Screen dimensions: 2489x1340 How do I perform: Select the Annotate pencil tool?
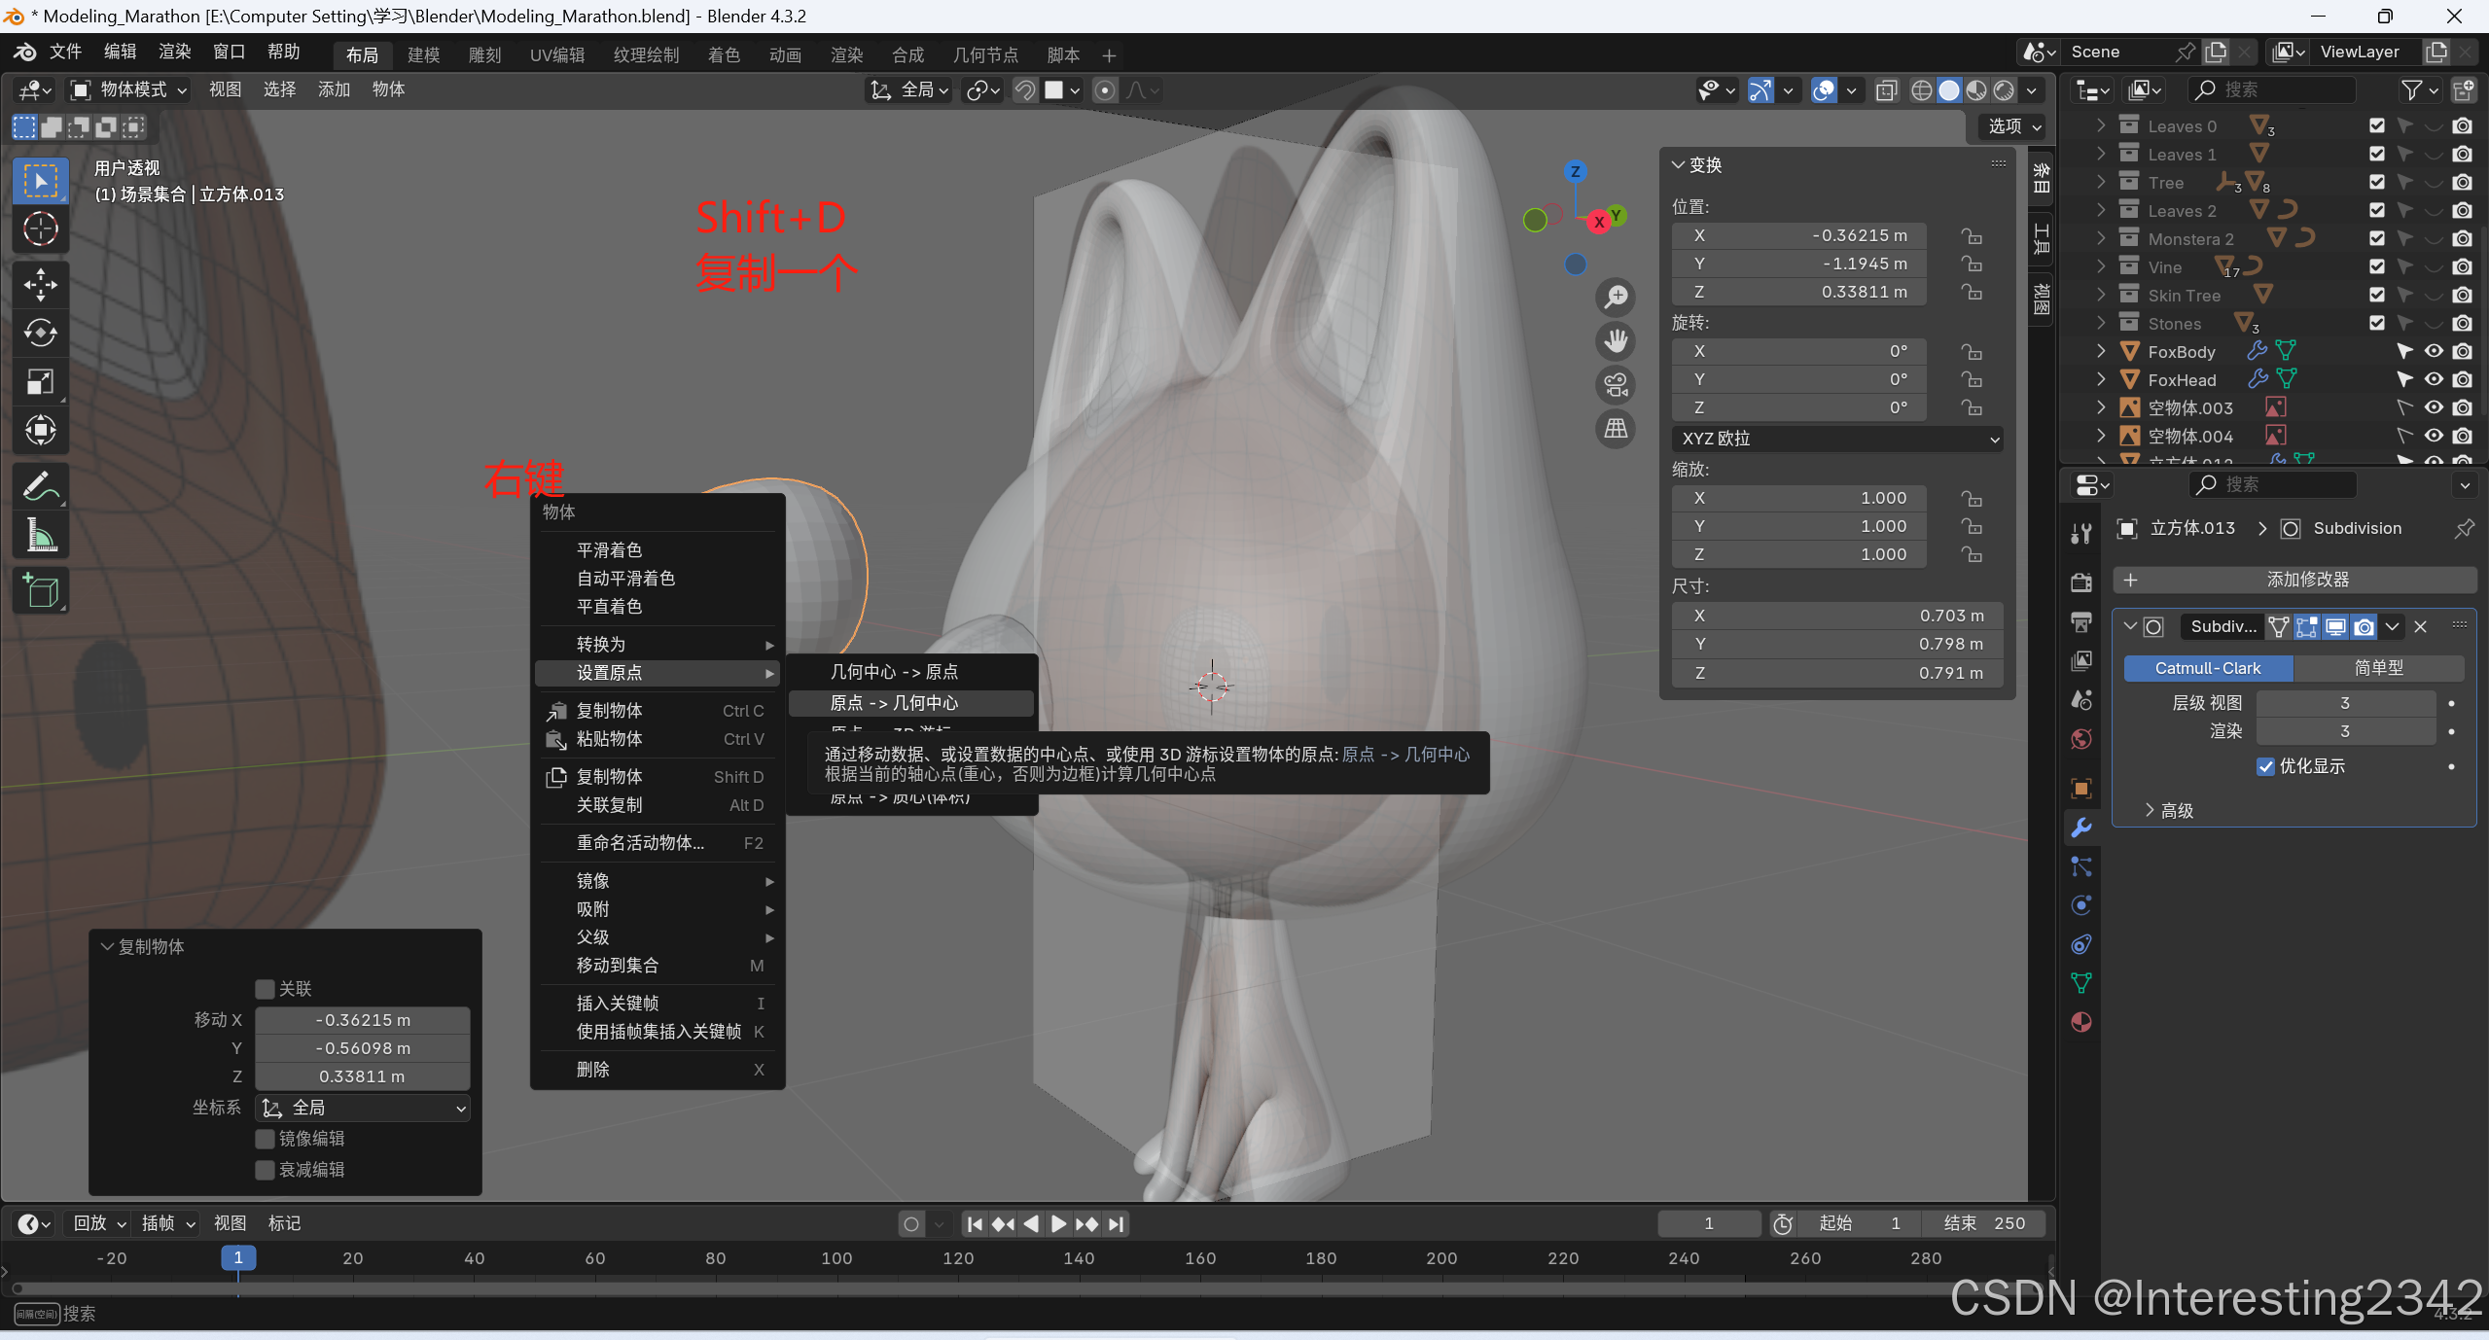(x=40, y=486)
